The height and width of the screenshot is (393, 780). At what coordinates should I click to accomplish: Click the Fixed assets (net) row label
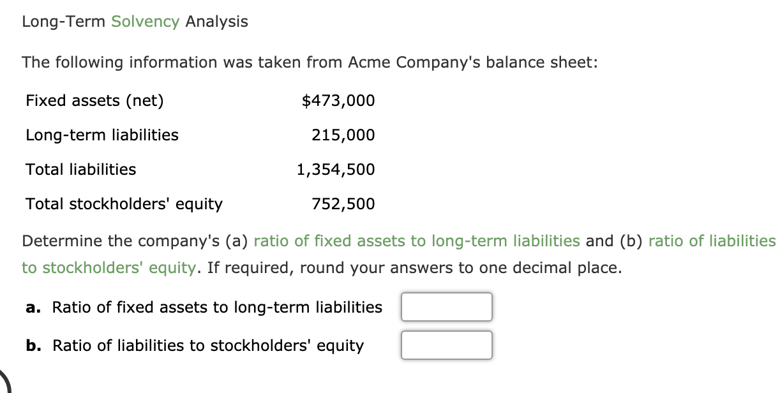click(x=94, y=101)
